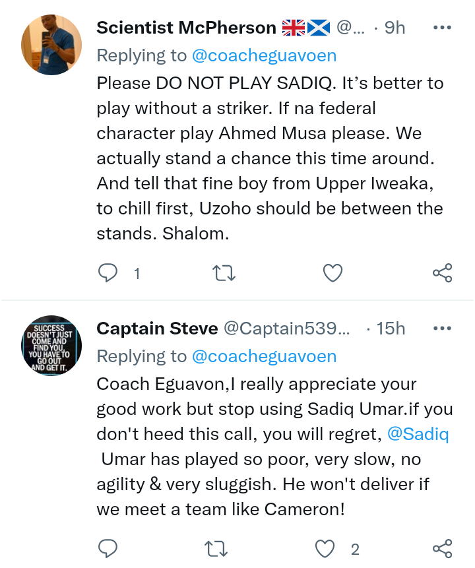Share Scientist McPherson's tweet
475x568 pixels.
click(x=442, y=273)
